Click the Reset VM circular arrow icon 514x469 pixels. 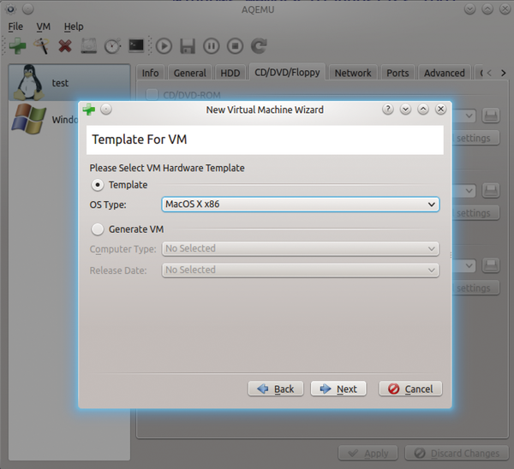point(259,45)
